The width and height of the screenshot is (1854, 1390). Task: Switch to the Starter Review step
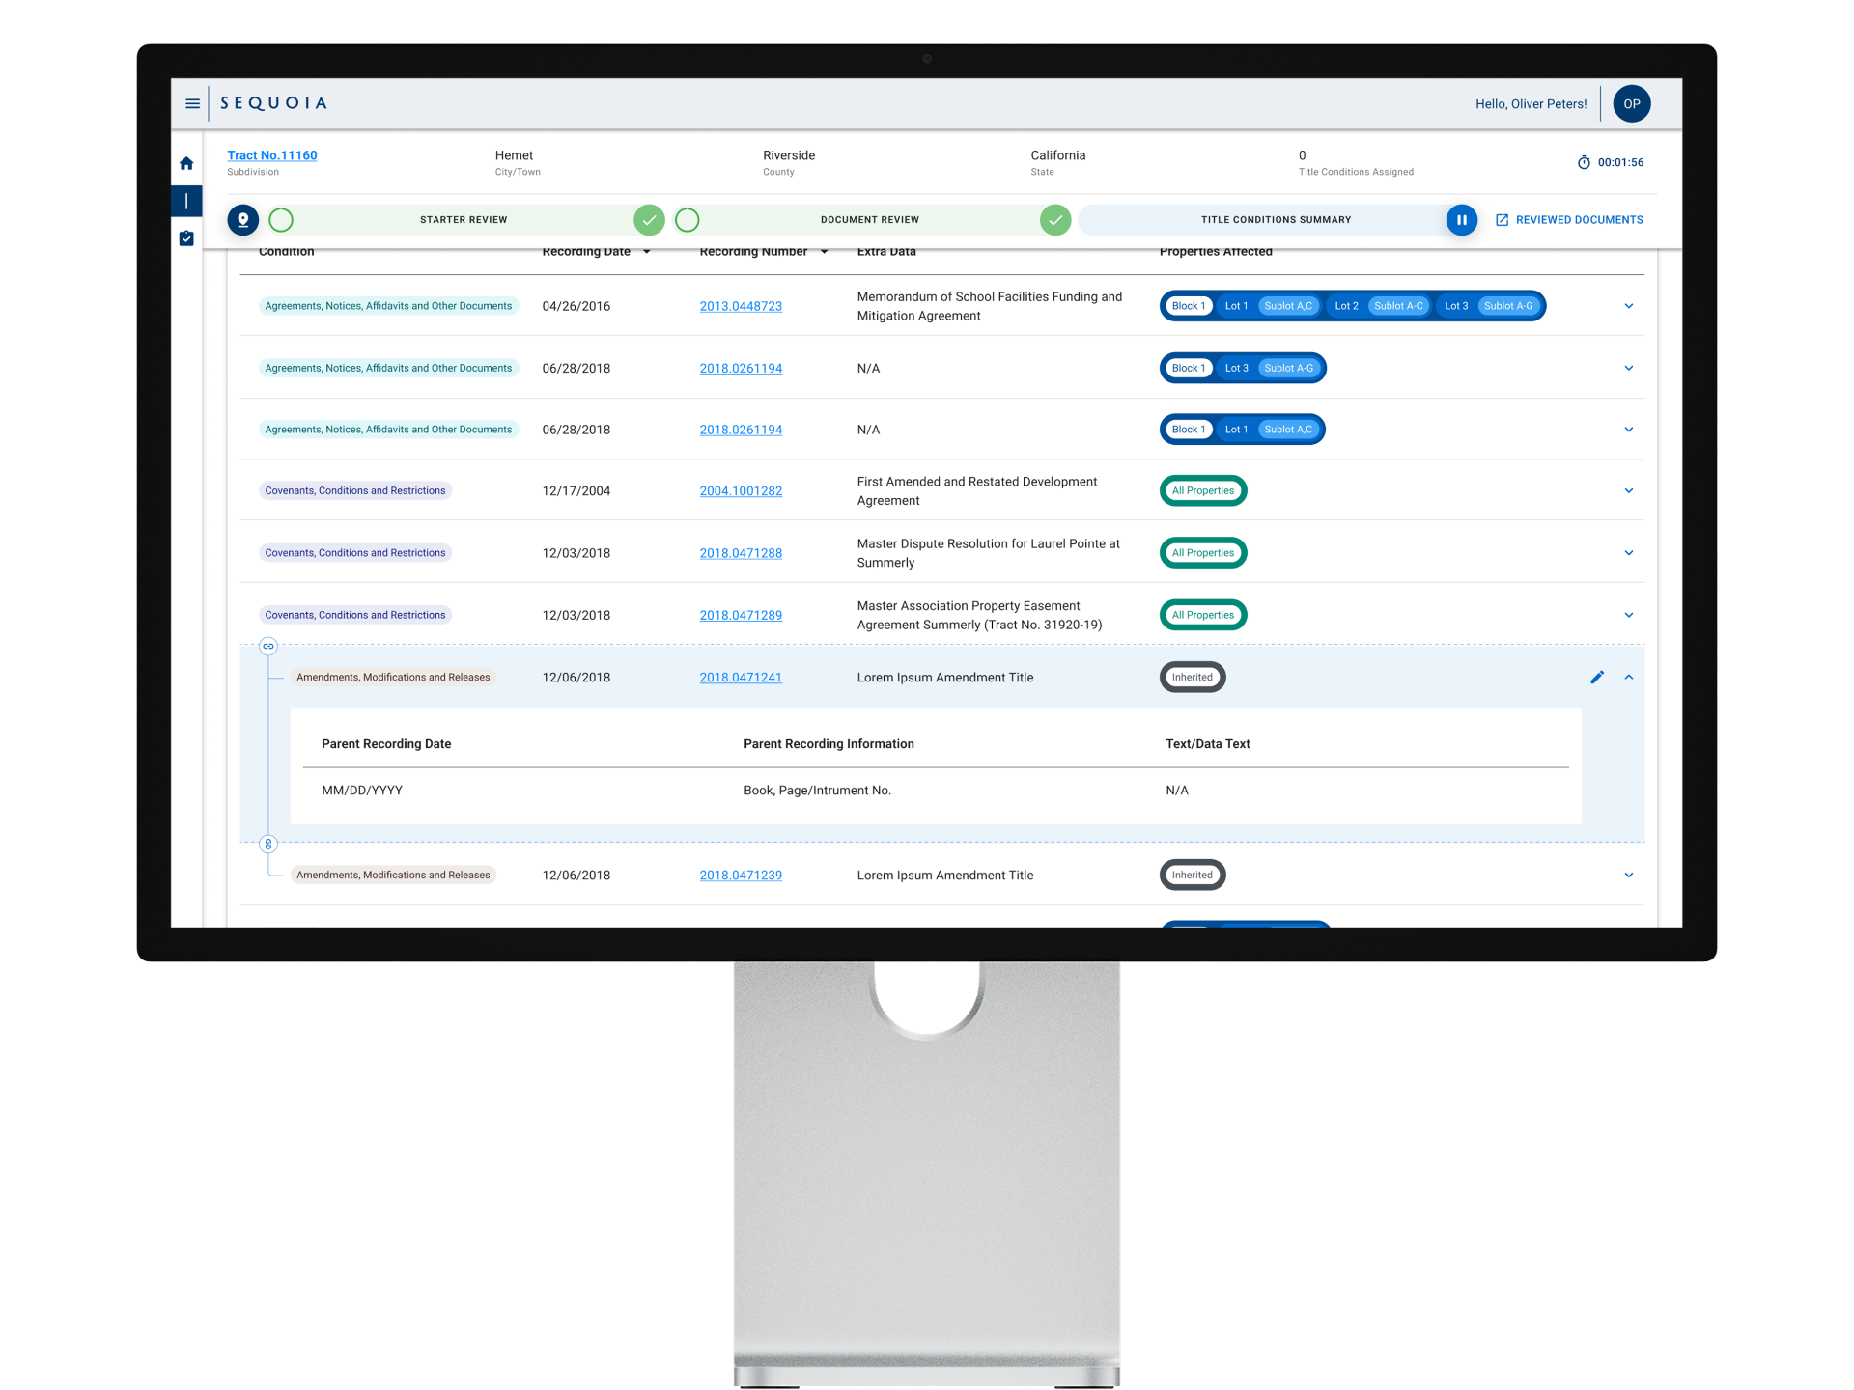pyautogui.click(x=463, y=220)
